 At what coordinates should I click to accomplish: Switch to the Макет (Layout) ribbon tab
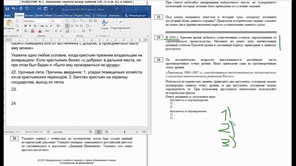point(49,15)
